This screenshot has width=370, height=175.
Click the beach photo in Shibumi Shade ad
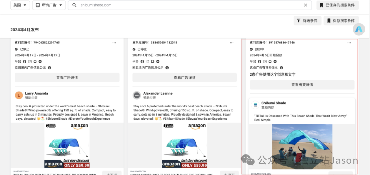pos(302,147)
